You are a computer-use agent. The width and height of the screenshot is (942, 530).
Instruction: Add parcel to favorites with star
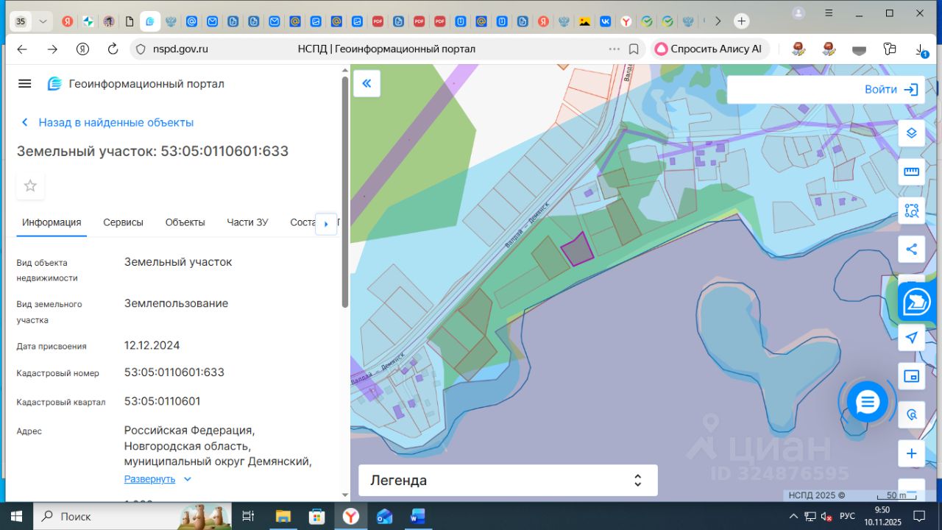tap(30, 186)
